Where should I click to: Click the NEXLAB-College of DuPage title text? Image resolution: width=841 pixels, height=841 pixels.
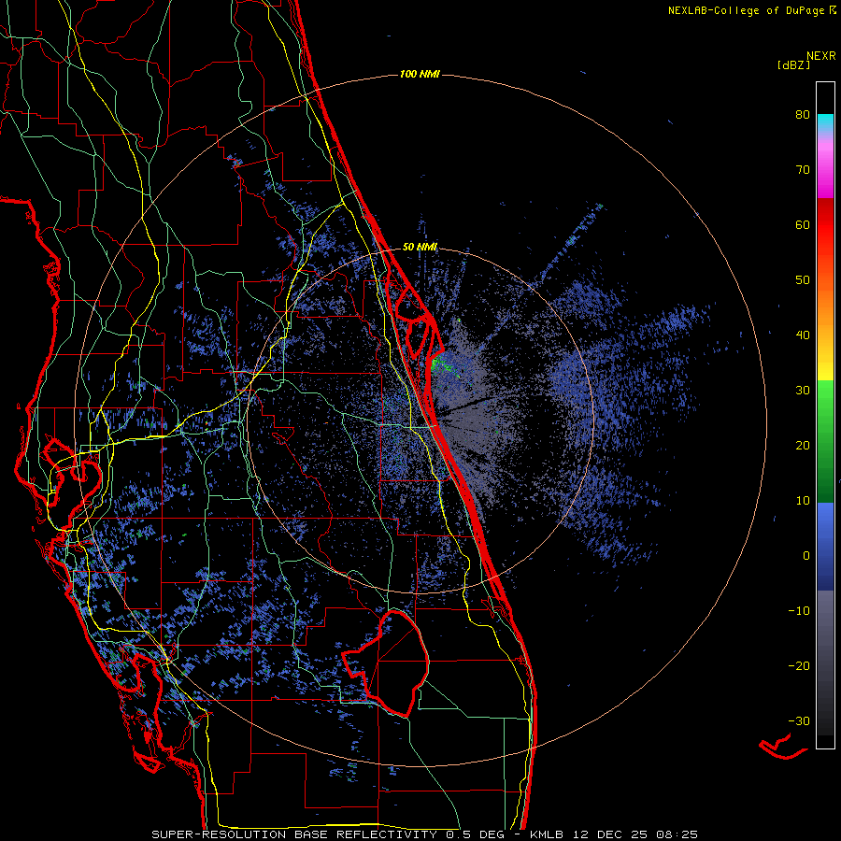pyautogui.click(x=747, y=10)
